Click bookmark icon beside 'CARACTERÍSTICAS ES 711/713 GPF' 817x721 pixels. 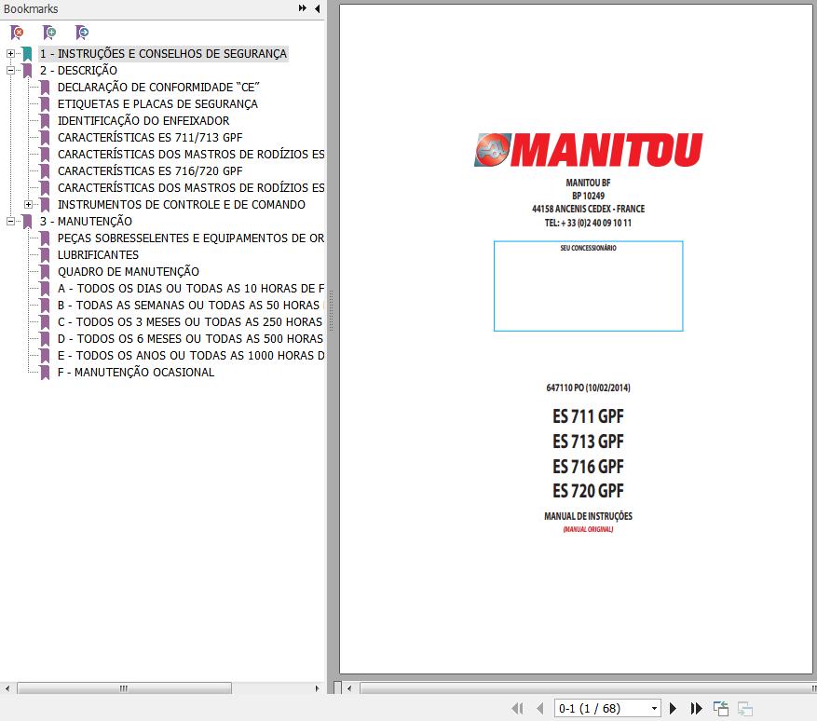tap(46, 138)
